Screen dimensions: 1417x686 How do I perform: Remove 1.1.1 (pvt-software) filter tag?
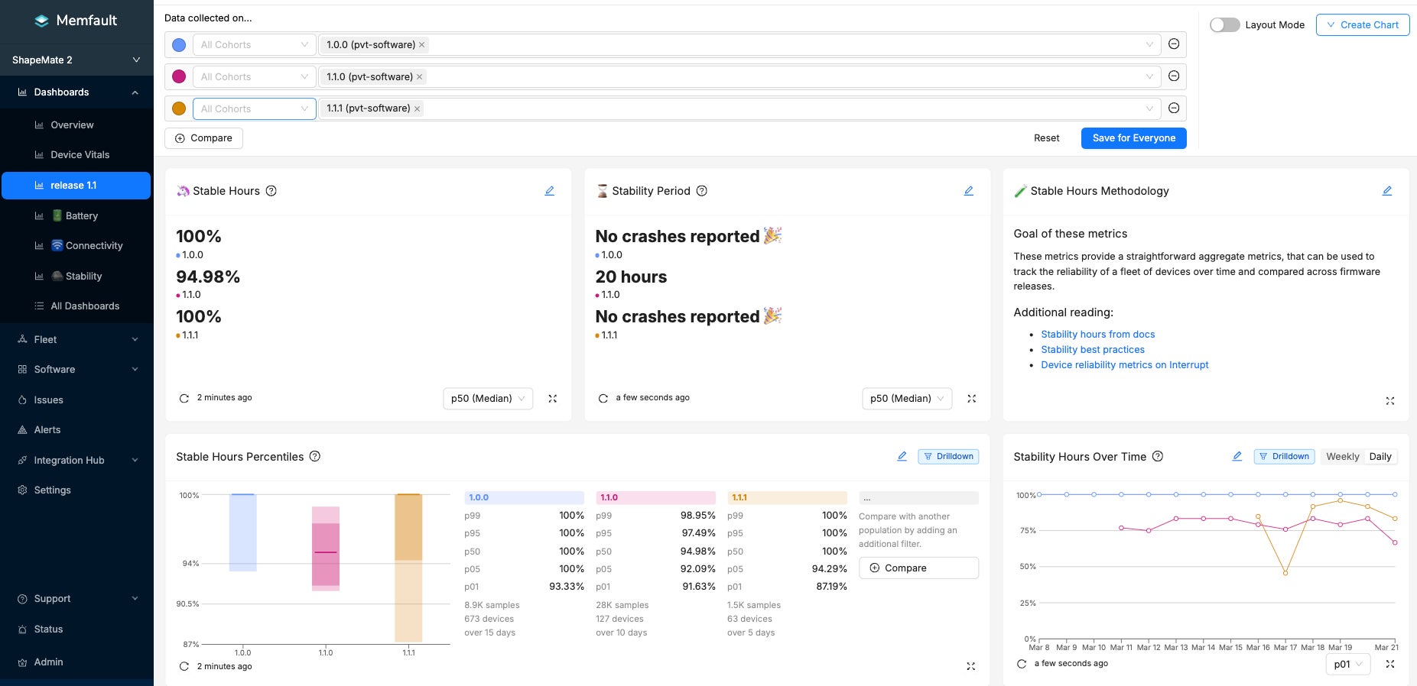pos(417,109)
